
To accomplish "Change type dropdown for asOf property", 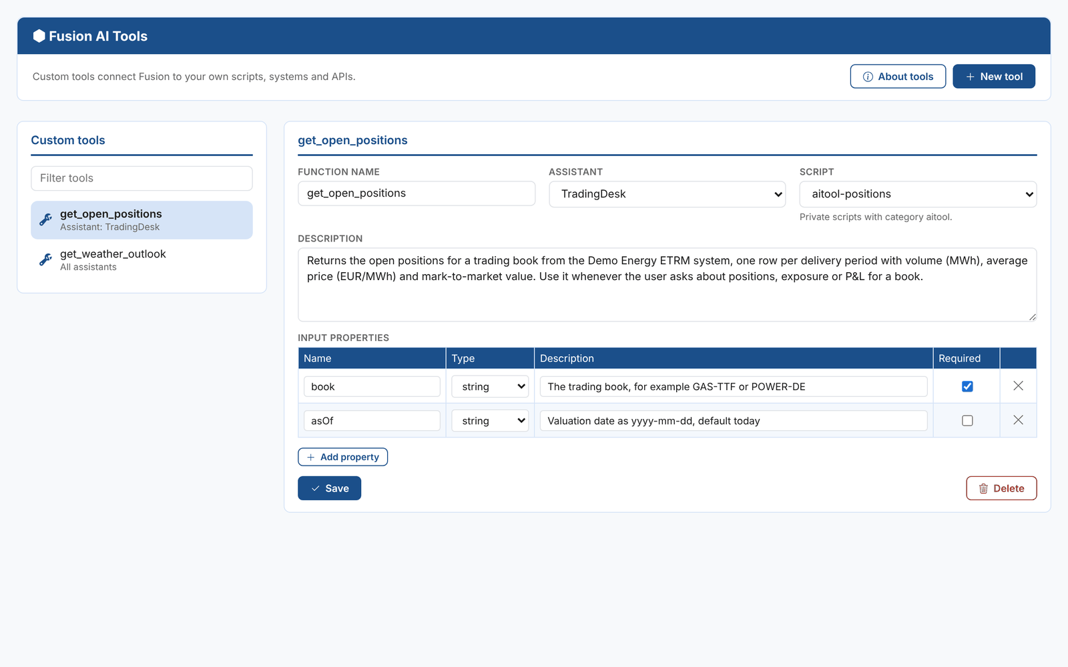I will (490, 421).
